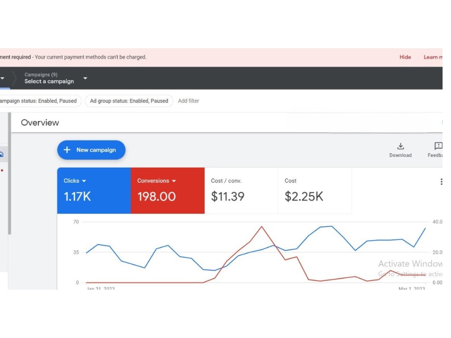This screenshot has height=338, width=451.
Task: Edit Ad group status filter chip
Action: coord(129,101)
